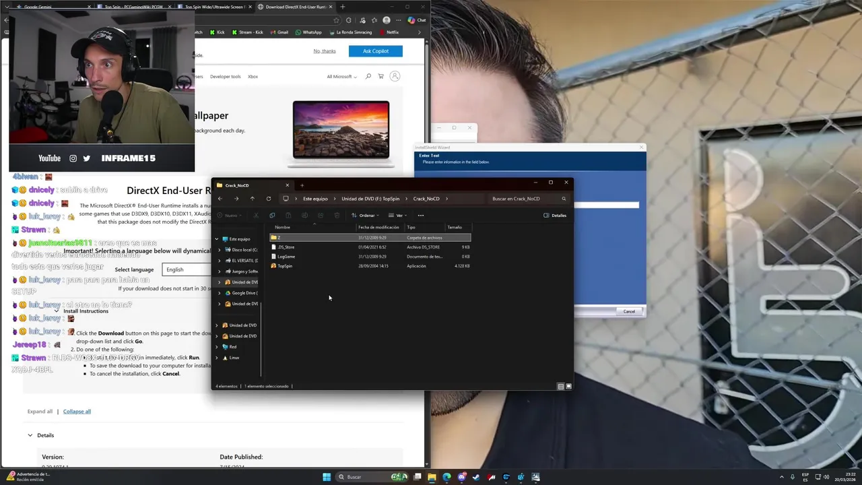The height and width of the screenshot is (485, 862).
Task: Click the Rename icon in Explorer toolbar
Action: point(304,216)
